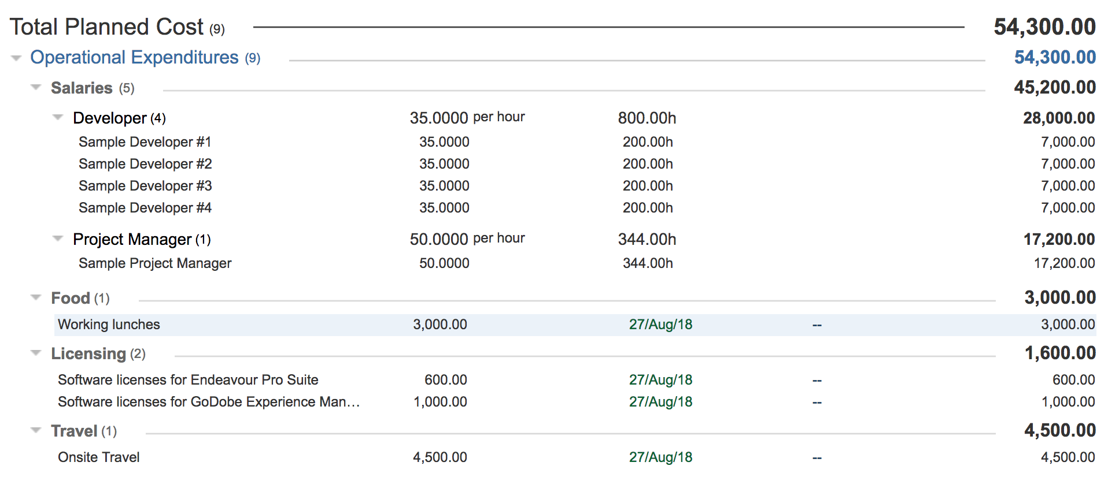The height and width of the screenshot is (477, 1108).
Task: Collapse the Operational Expenditures section
Action: 16,58
